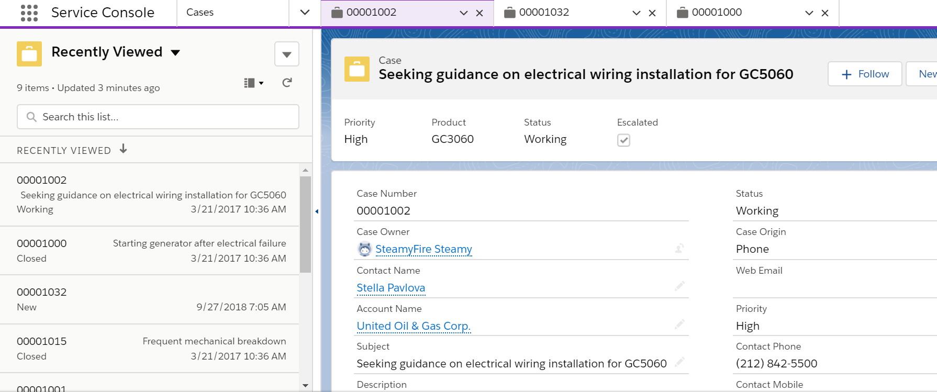Screen dimensions: 937x392
Task: Expand the 00001032 tab options chevron
Action: pos(637,13)
